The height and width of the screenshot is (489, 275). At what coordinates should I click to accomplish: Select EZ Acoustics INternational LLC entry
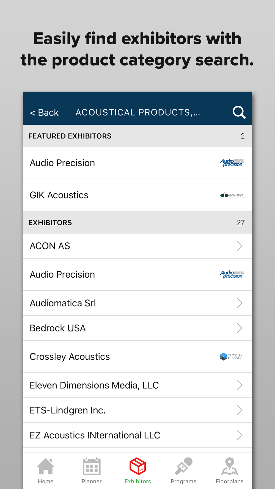point(137,435)
